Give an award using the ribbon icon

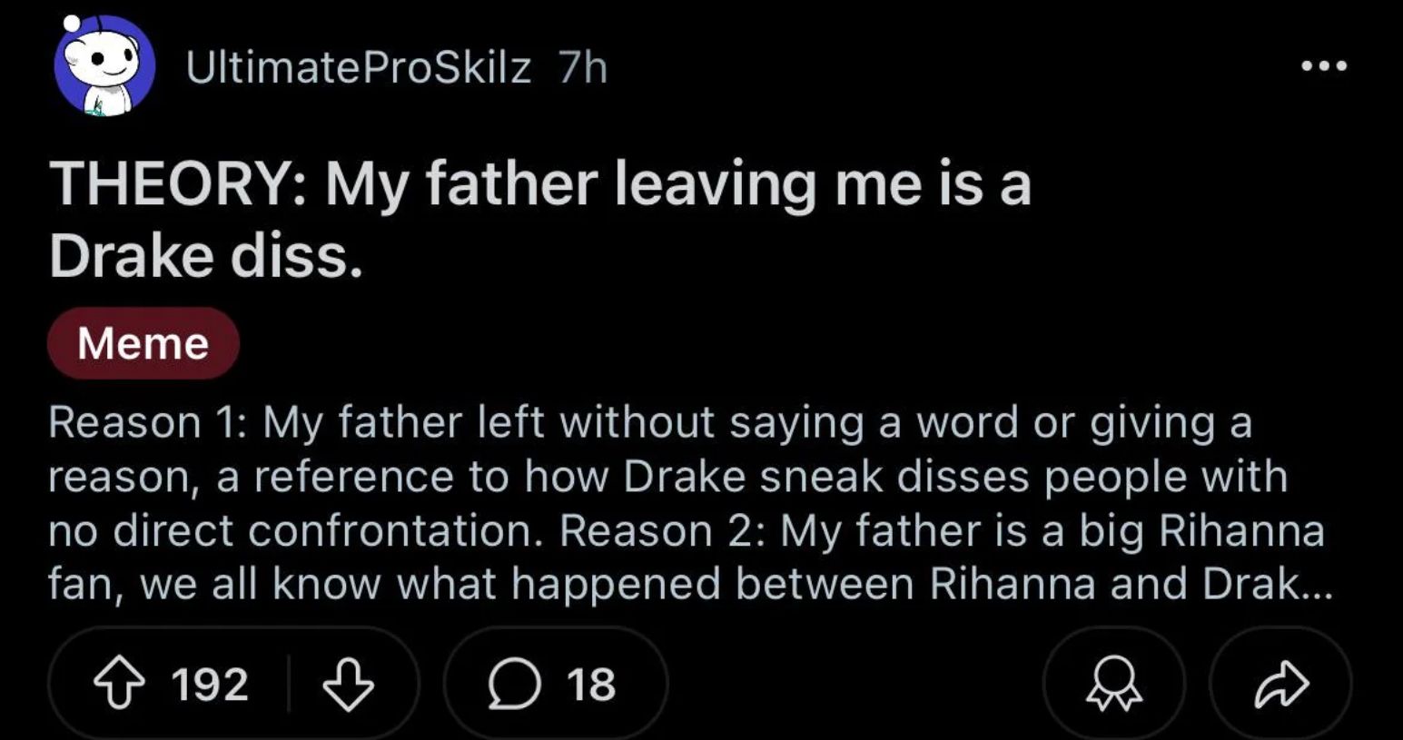[x=1114, y=685]
